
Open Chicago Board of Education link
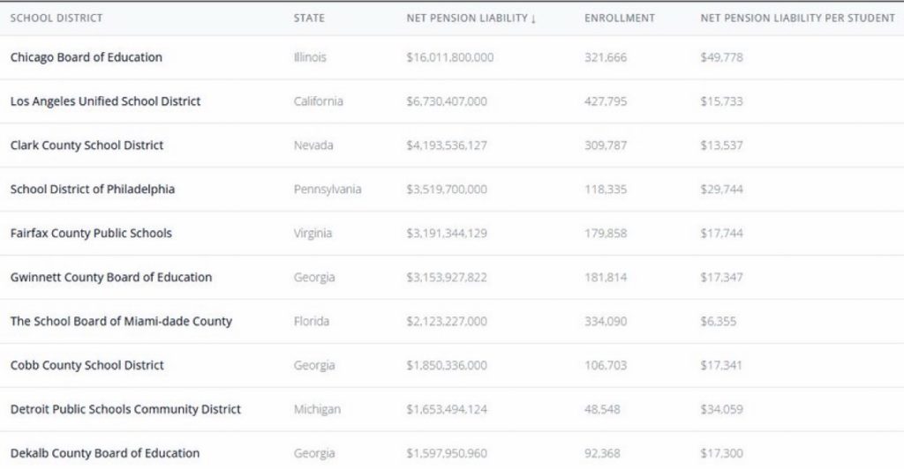pyautogui.click(x=87, y=57)
